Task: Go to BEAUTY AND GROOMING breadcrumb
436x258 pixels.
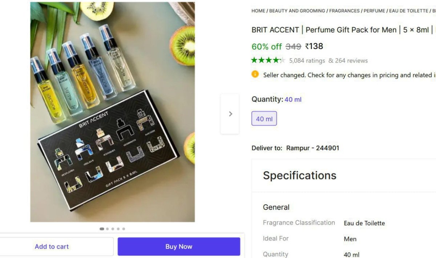Action: tap(297, 11)
